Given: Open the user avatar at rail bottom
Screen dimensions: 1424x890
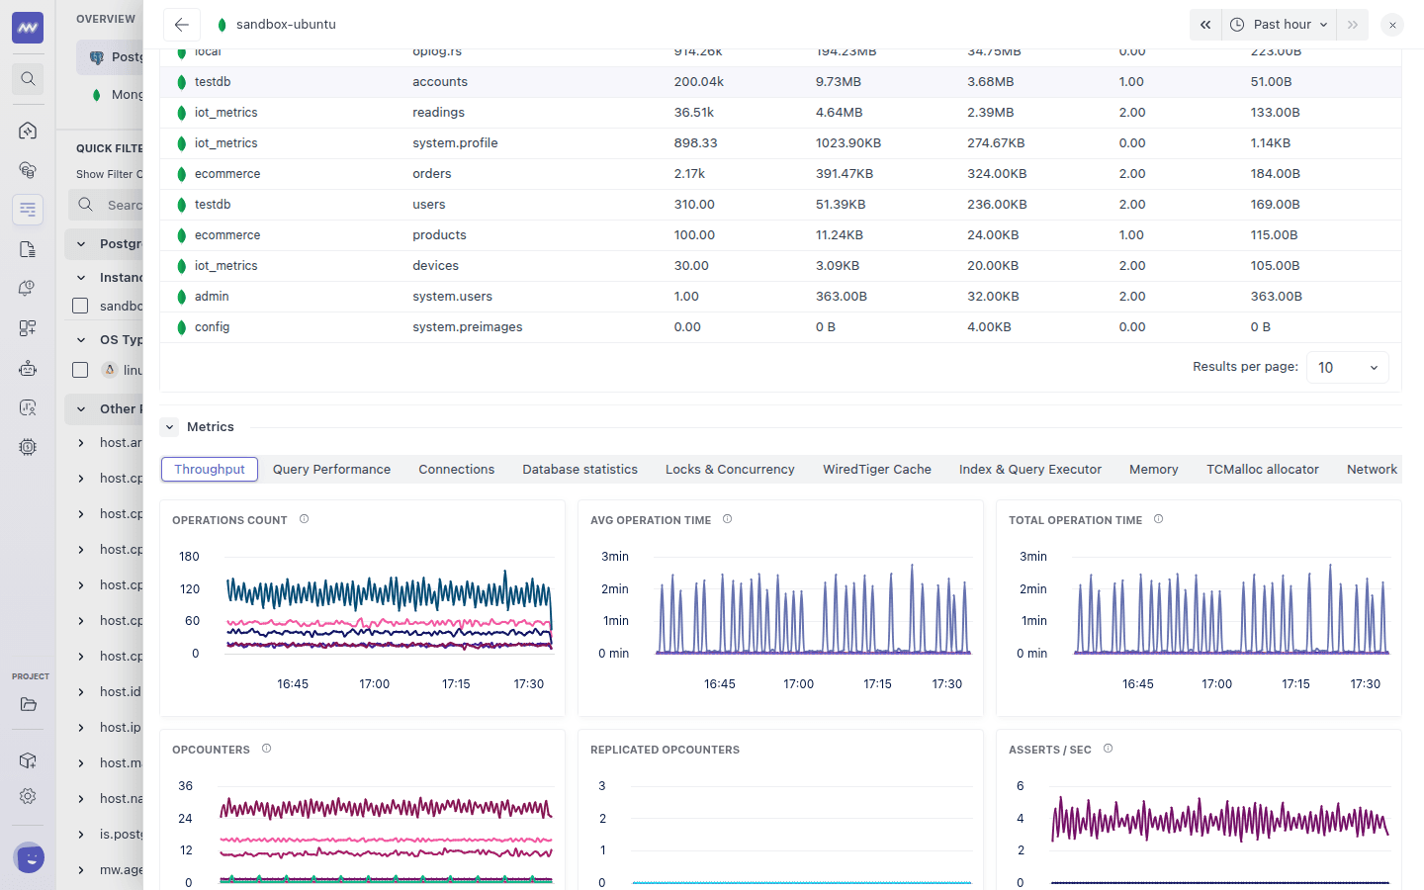Looking at the screenshot, I should pyautogui.click(x=30, y=857).
